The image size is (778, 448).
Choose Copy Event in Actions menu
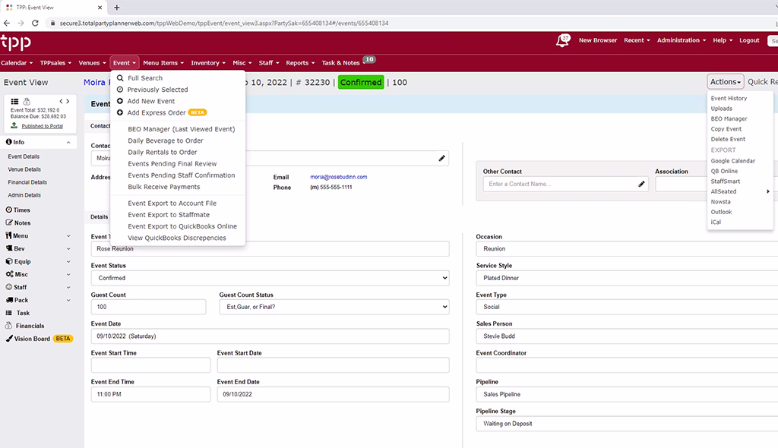[726, 129]
